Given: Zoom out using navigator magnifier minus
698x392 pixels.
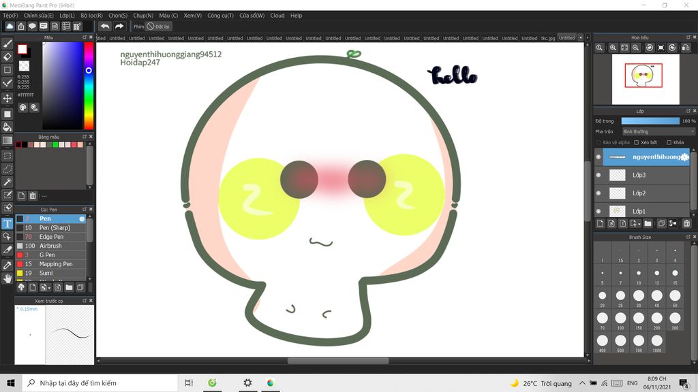Looking at the screenshot, I should pos(636,48).
